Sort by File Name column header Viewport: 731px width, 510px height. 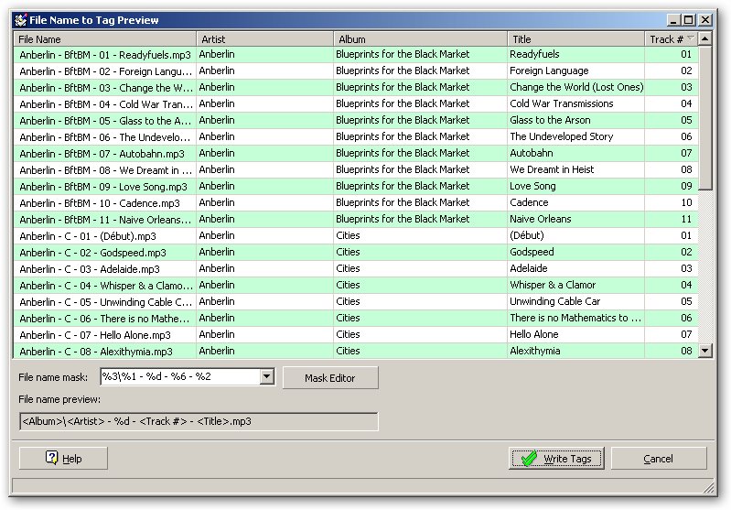click(105, 39)
